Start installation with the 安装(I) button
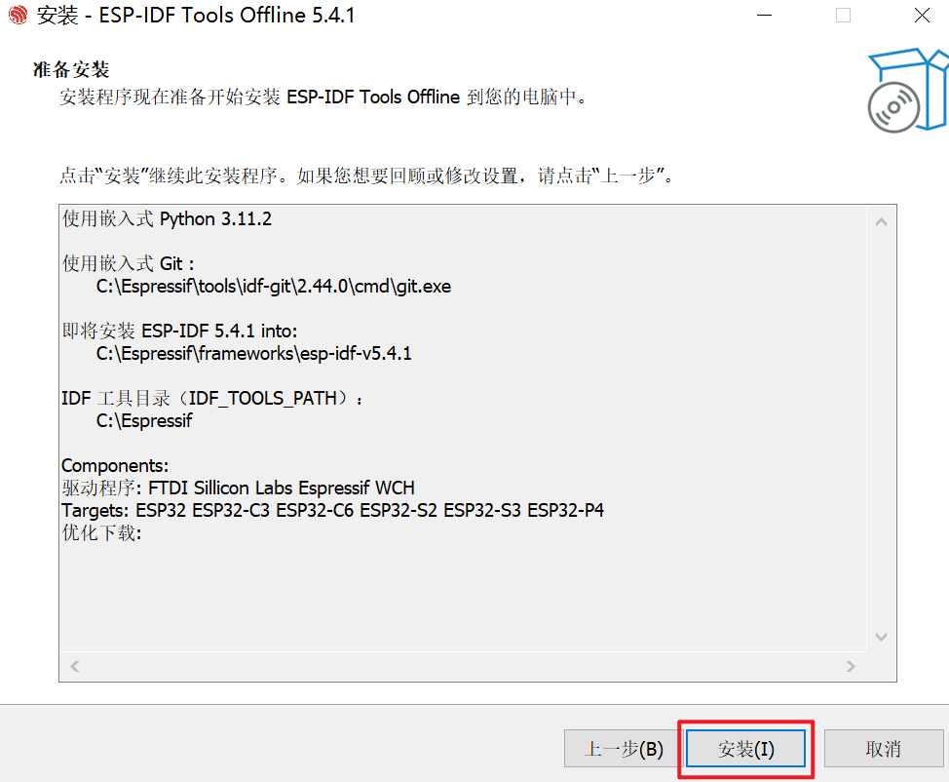The image size is (949, 782). [745, 749]
